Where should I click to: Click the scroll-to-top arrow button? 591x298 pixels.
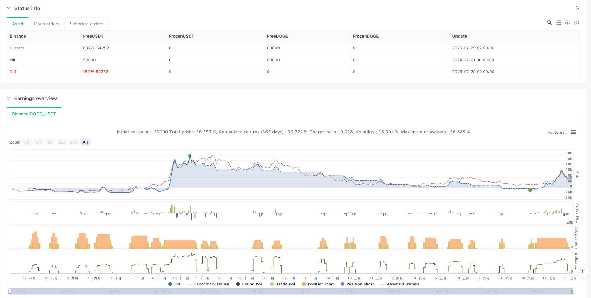[582, 271]
